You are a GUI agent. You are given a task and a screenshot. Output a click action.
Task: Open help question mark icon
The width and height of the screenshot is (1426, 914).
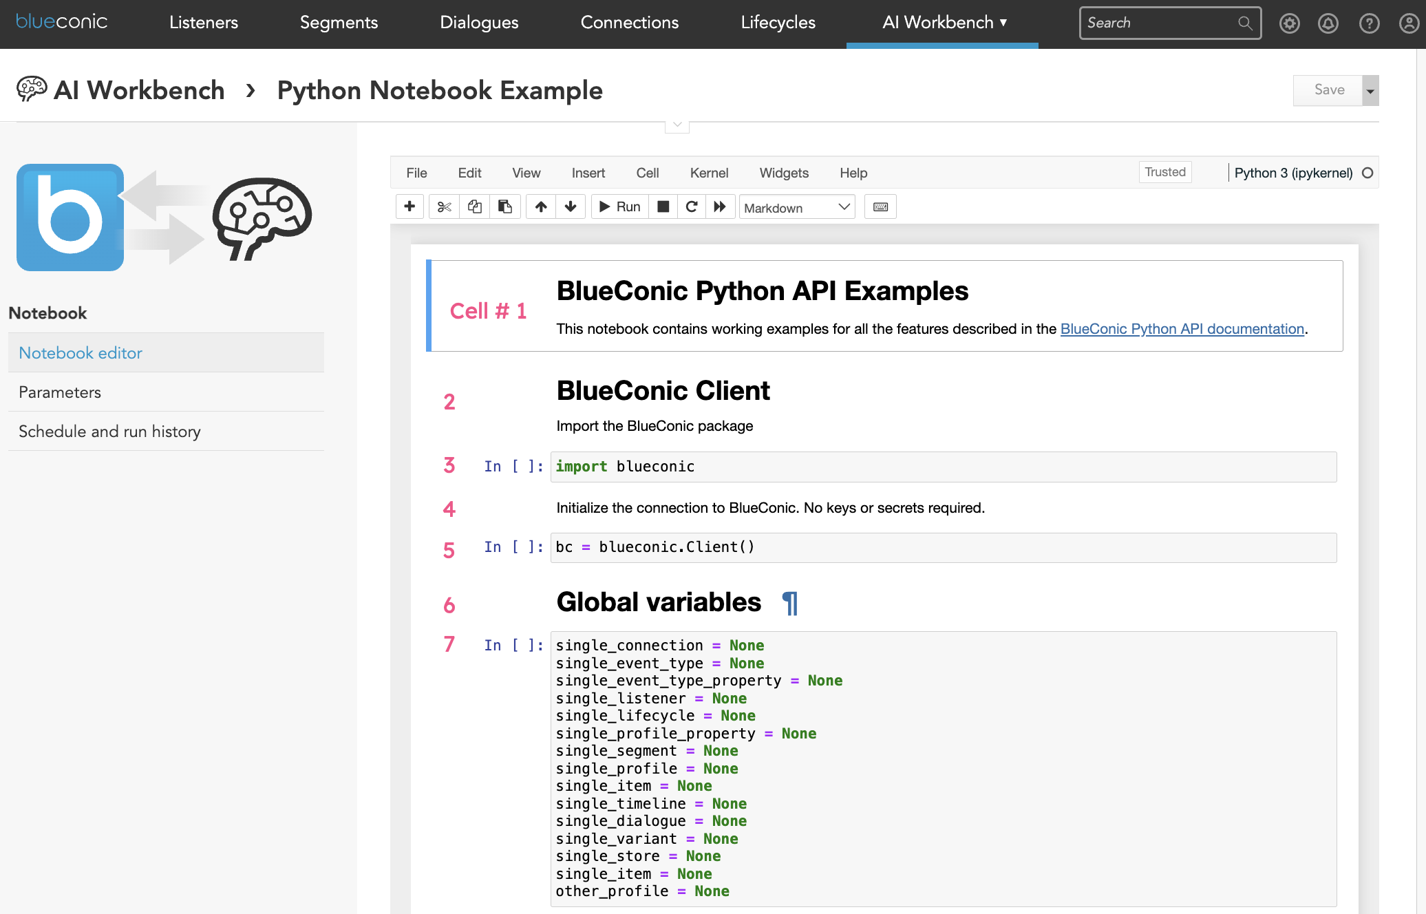click(1369, 23)
